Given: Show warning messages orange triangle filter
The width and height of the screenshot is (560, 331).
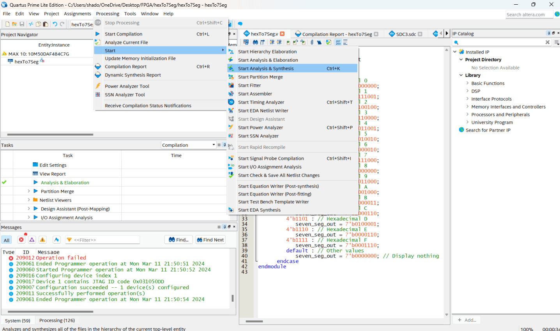Looking at the screenshot, I should [x=42, y=240].
